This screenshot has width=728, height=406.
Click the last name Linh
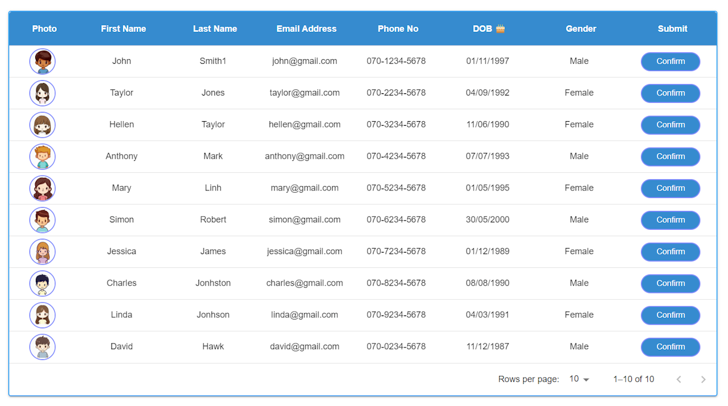pyautogui.click(x=213, y=188)
